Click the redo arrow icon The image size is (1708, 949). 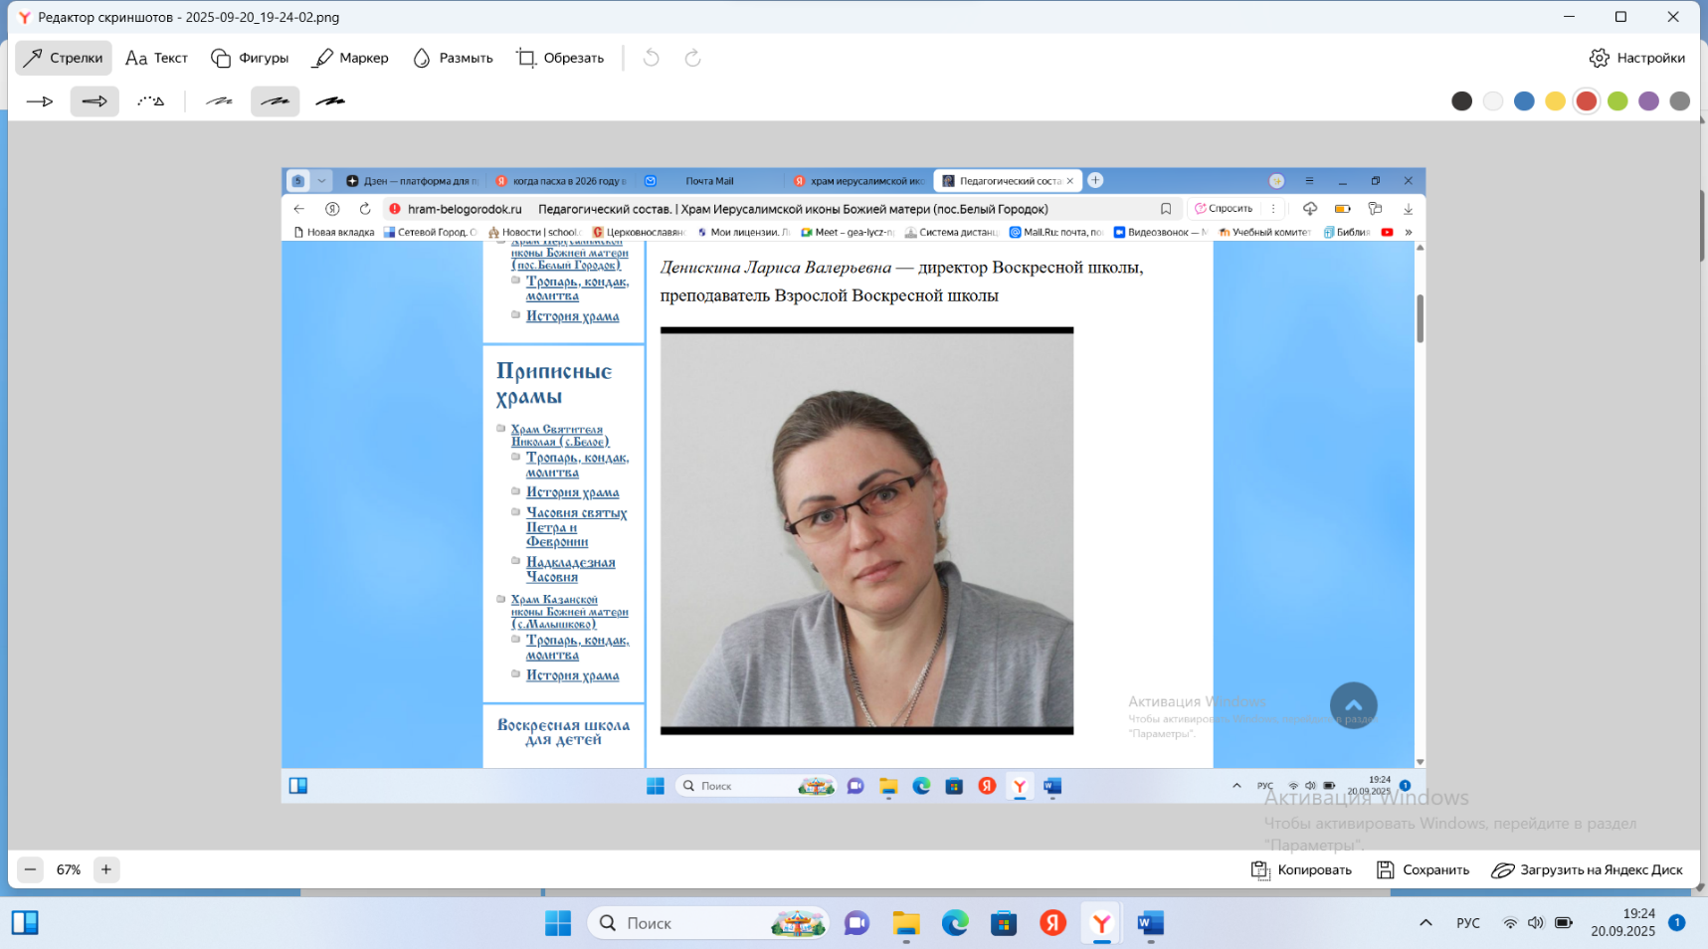coord(693,58)
